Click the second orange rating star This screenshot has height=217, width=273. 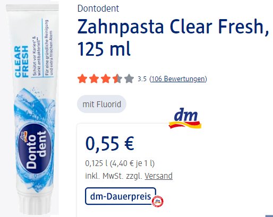(94, 79)
